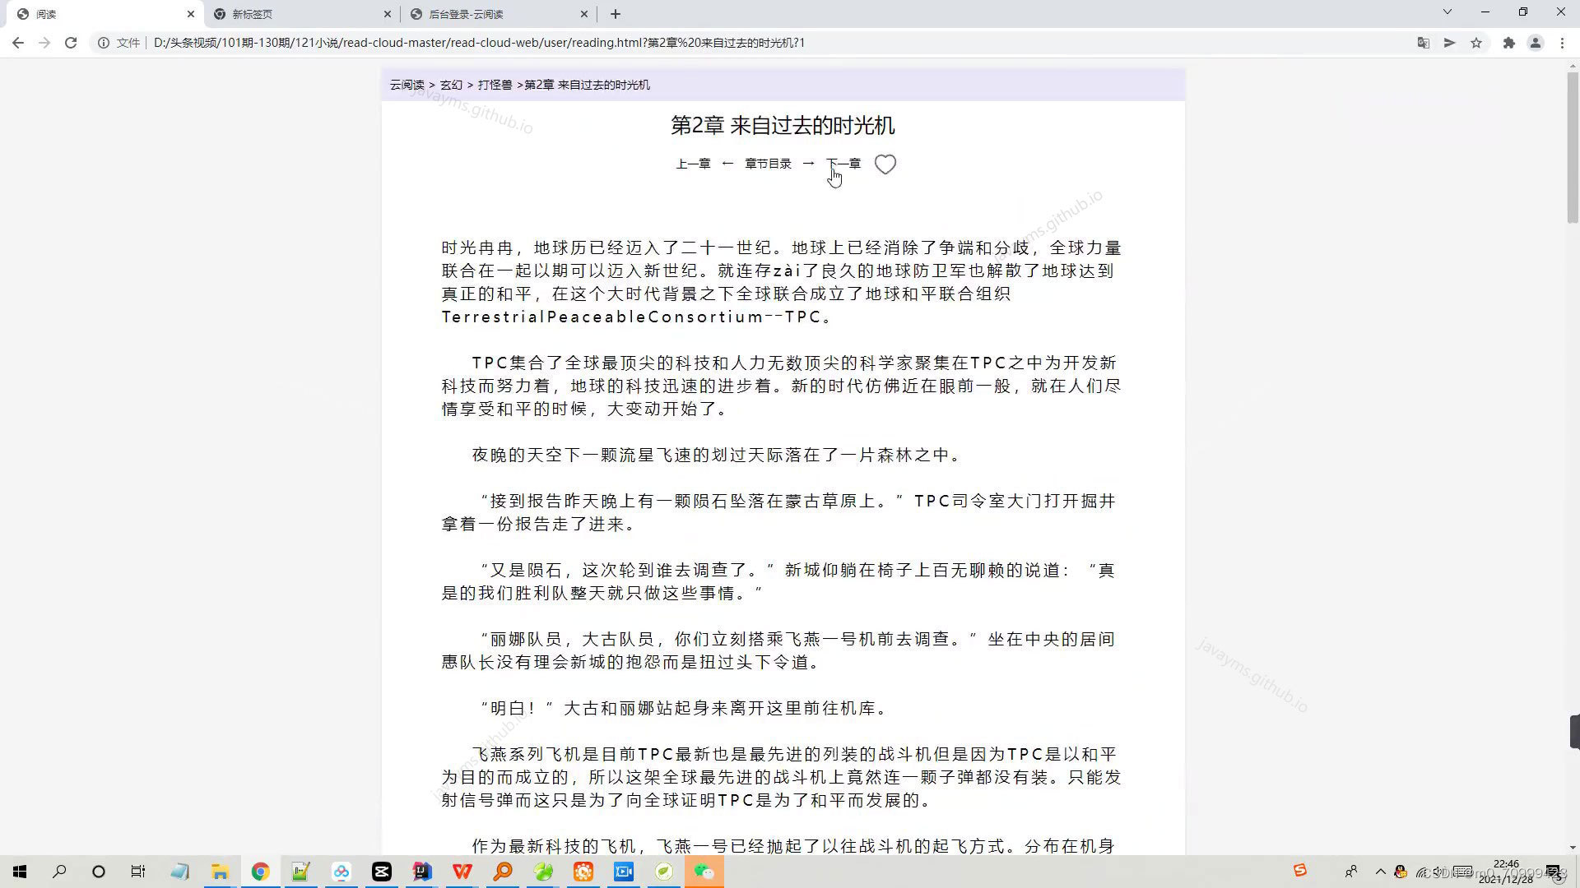
Task: Toggle the heart favorite icon for this chapter
Action: pos(885,164)
